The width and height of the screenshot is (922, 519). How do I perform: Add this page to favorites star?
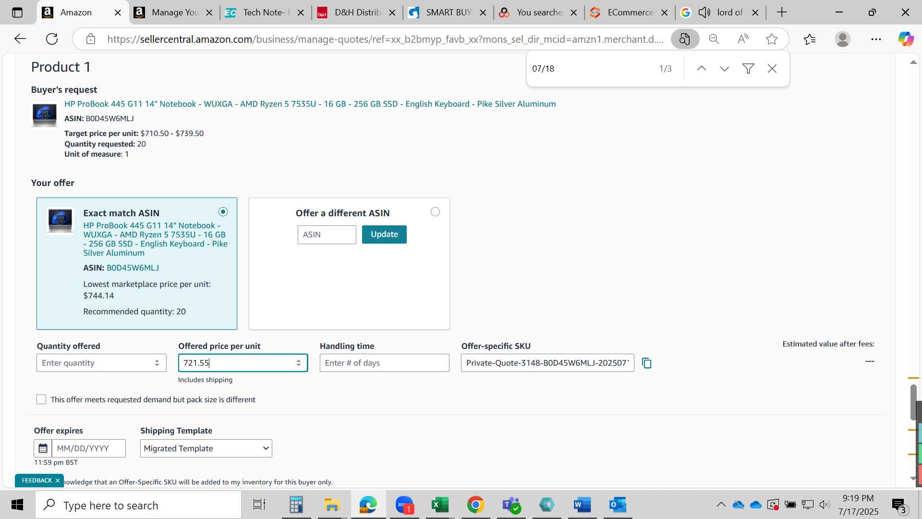[772, 39]
